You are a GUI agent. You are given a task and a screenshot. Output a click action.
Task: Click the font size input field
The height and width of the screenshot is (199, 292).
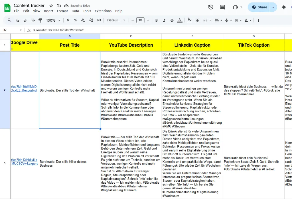pos(140,20)
